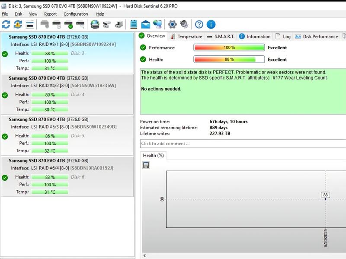The height and width of the screenshot is (259, 346).
Task: Click the green check next to Performance
Action: tap(143, 48)
